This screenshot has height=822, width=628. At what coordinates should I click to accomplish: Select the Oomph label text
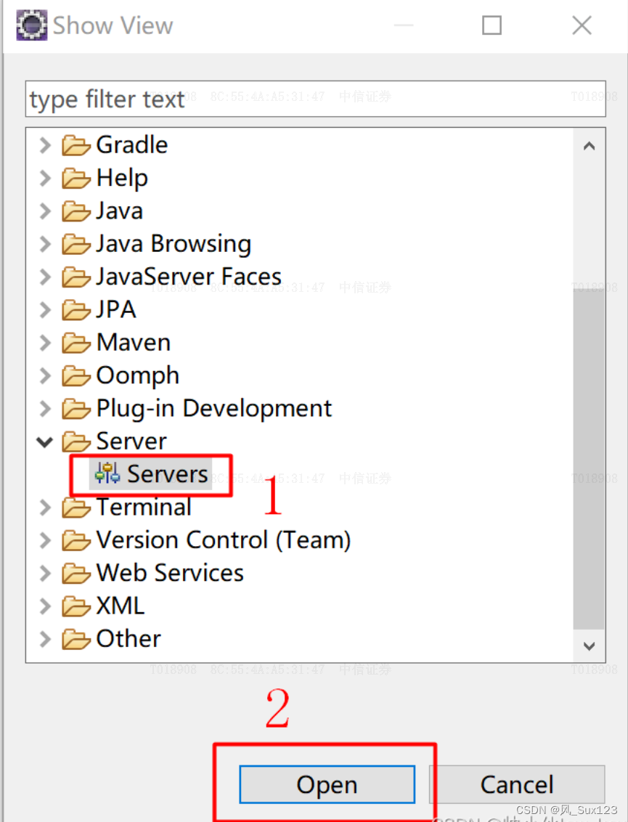click(138, 376)
